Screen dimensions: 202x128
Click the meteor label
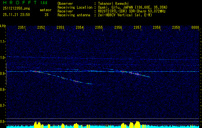point(46,10)
